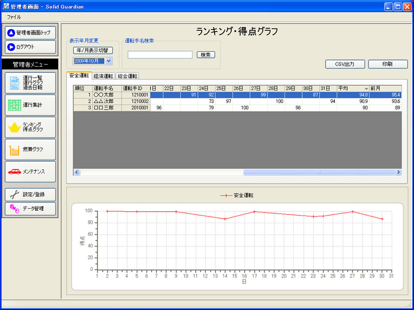Screen dimensions: 414x310
Task: Sort by 平均 column header arrow
Action: coord(366,89)
